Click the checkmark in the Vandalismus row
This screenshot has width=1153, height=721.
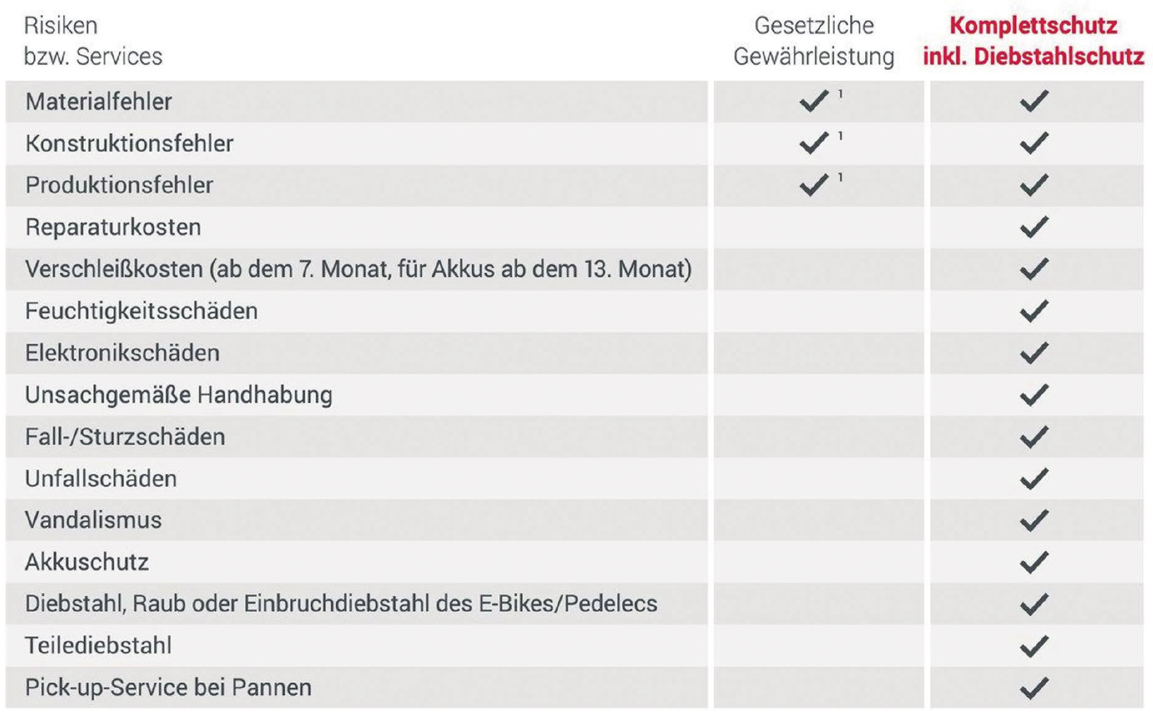click(1034, 520)
